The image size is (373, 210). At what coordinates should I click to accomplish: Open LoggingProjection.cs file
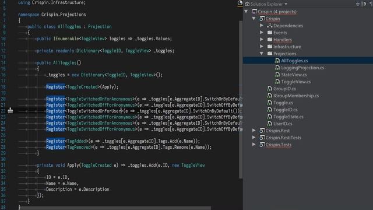(x=302, y=68)
